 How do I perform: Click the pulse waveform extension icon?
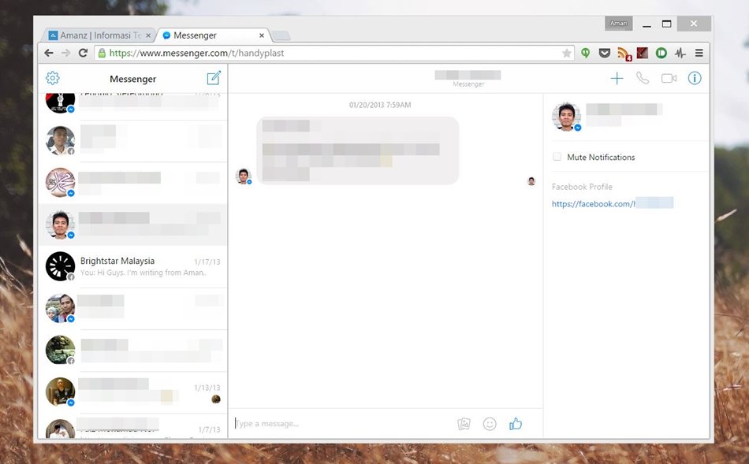click(x=680, y=53)
